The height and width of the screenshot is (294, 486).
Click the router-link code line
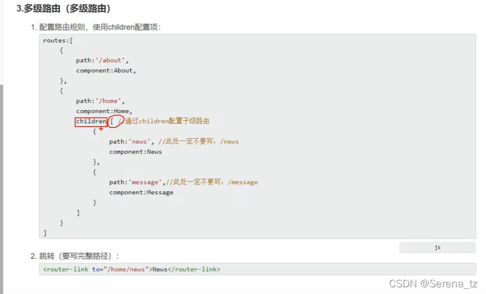coord(132,269)
